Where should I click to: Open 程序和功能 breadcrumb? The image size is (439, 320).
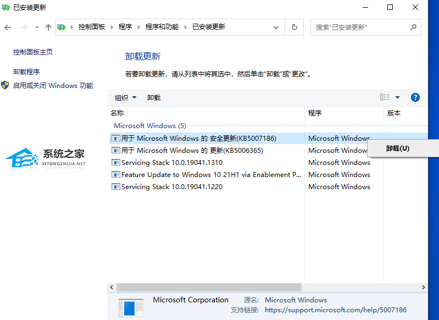coord(162,27)
